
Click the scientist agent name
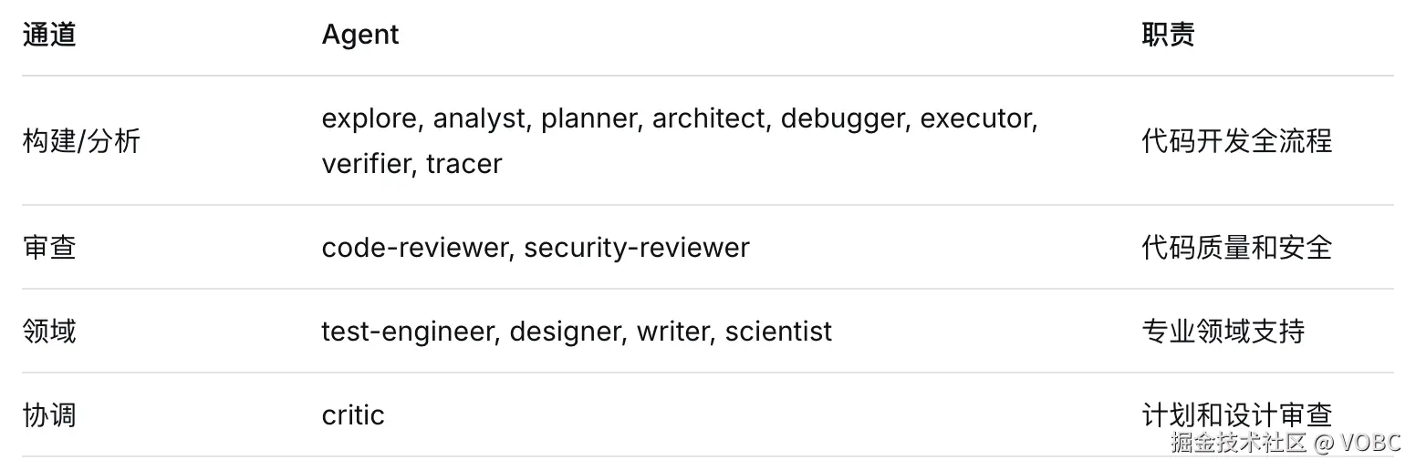[778, 331]
